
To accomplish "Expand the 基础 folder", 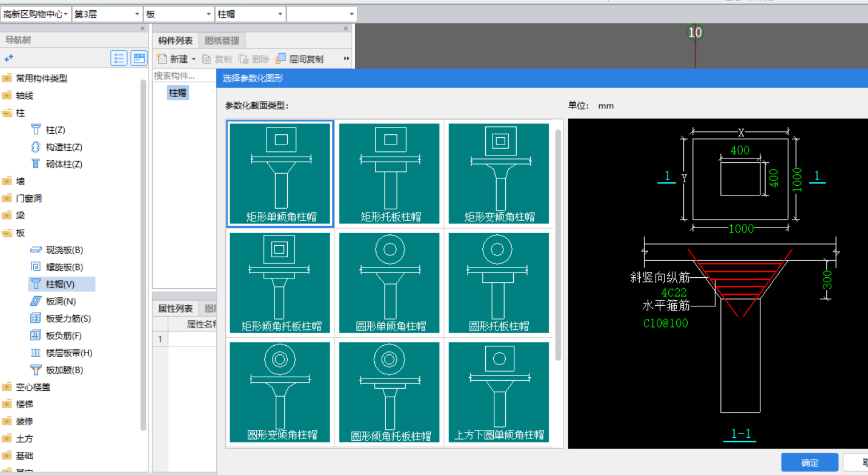I will pyautogui.click(x=7, y=456).
